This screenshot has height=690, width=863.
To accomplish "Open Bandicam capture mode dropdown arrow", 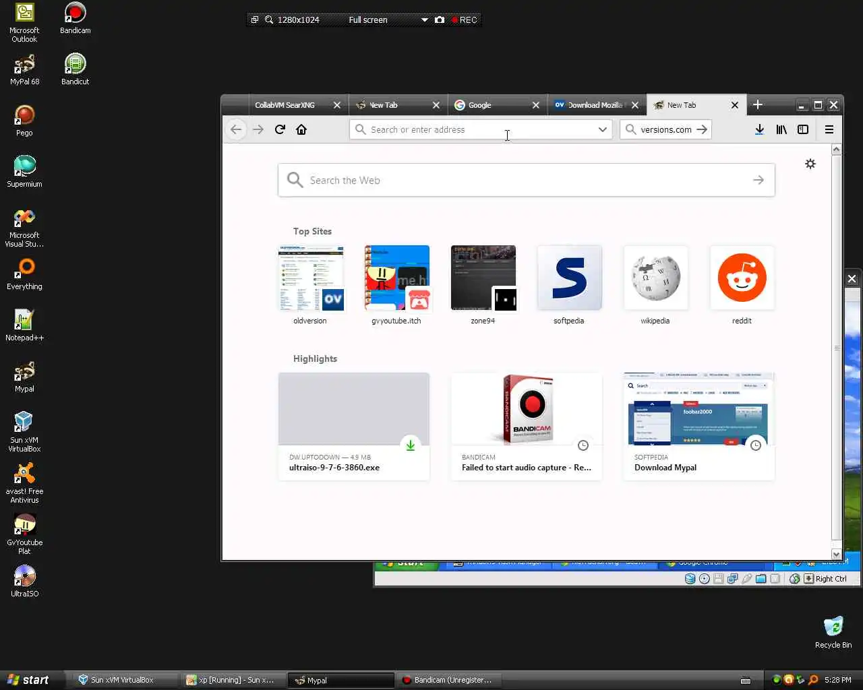I will coord(425,20).
